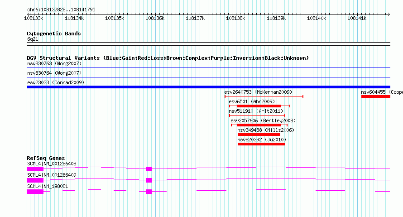Open variant nsv830764 (Wong2007) label
This screenshot has width=403, height=217.
54,73
